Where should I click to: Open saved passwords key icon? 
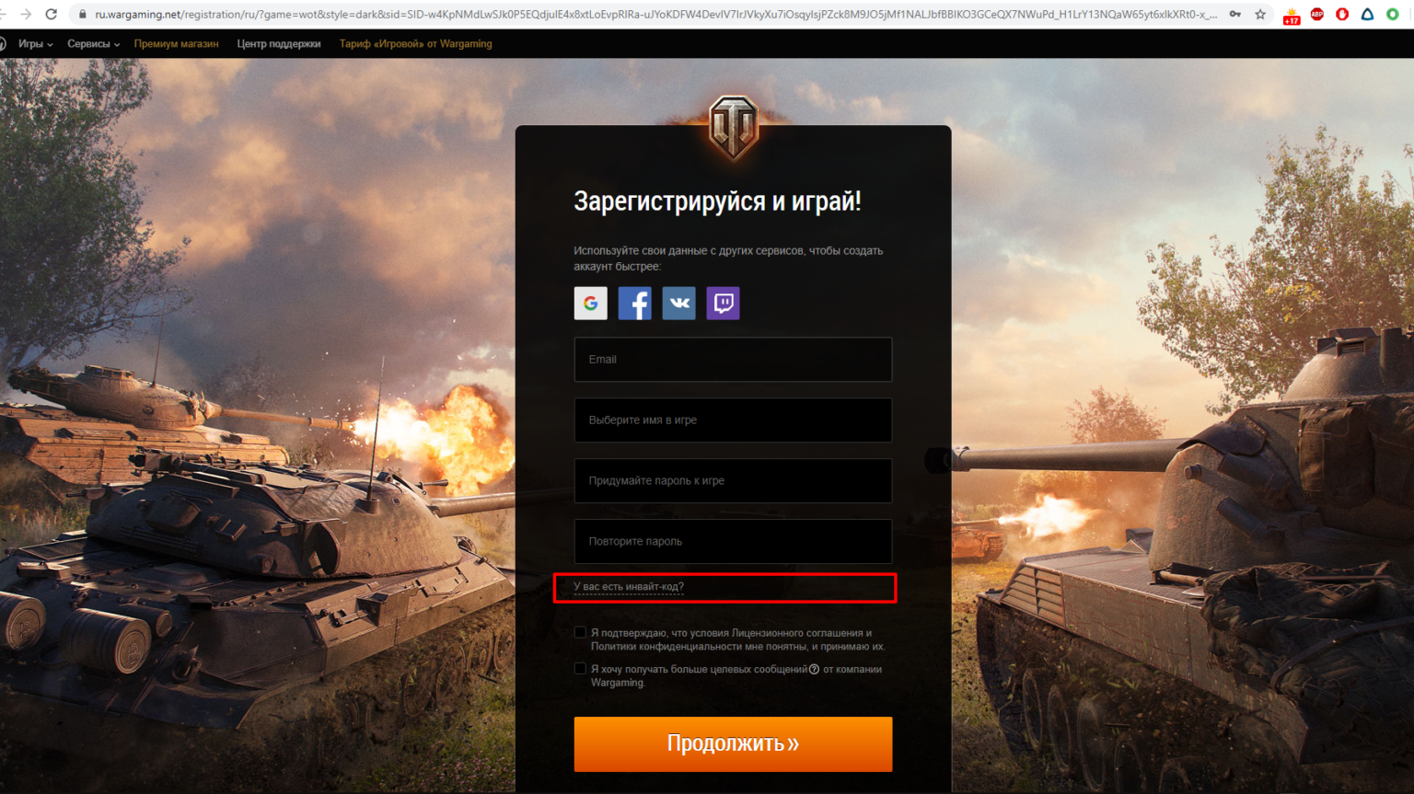pyautogui.click(x=1235, y=14)
